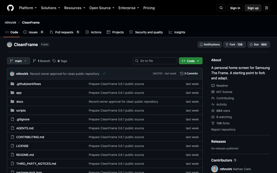Switch to the Projects tab
Image resolution: width=277 pixels, height=173 pixels.
pos(115,32)
